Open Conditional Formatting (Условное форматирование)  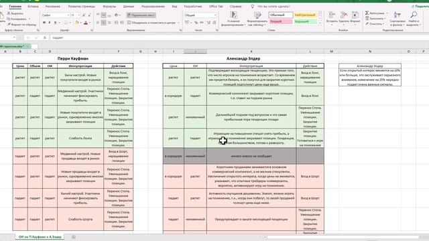[x=233, y=19]
